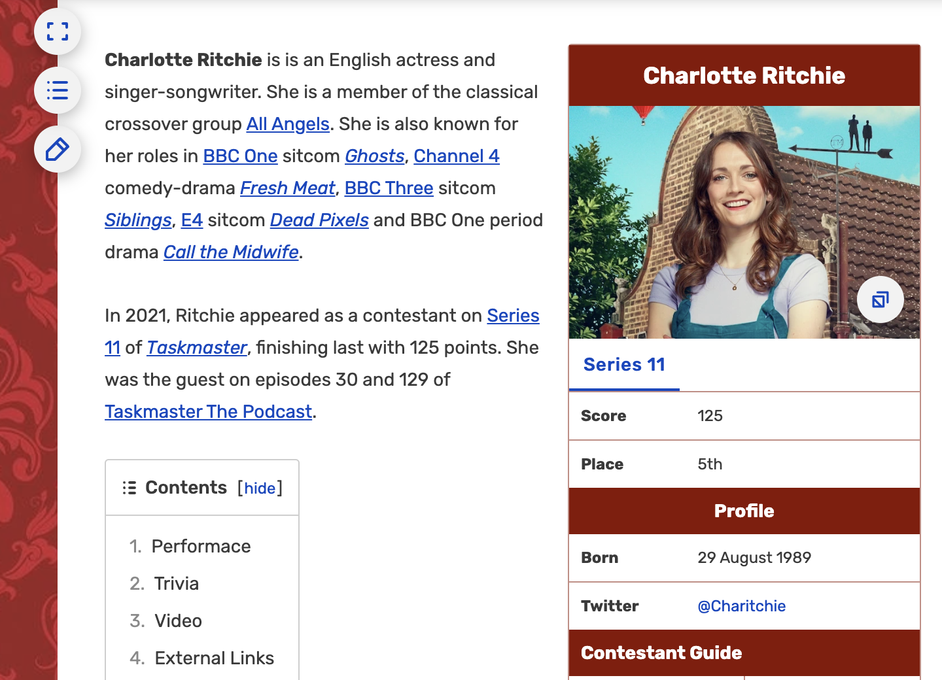Click the pencil edit page icon
This screenshot has height=680, width=942.
click(x=58, y=150)
